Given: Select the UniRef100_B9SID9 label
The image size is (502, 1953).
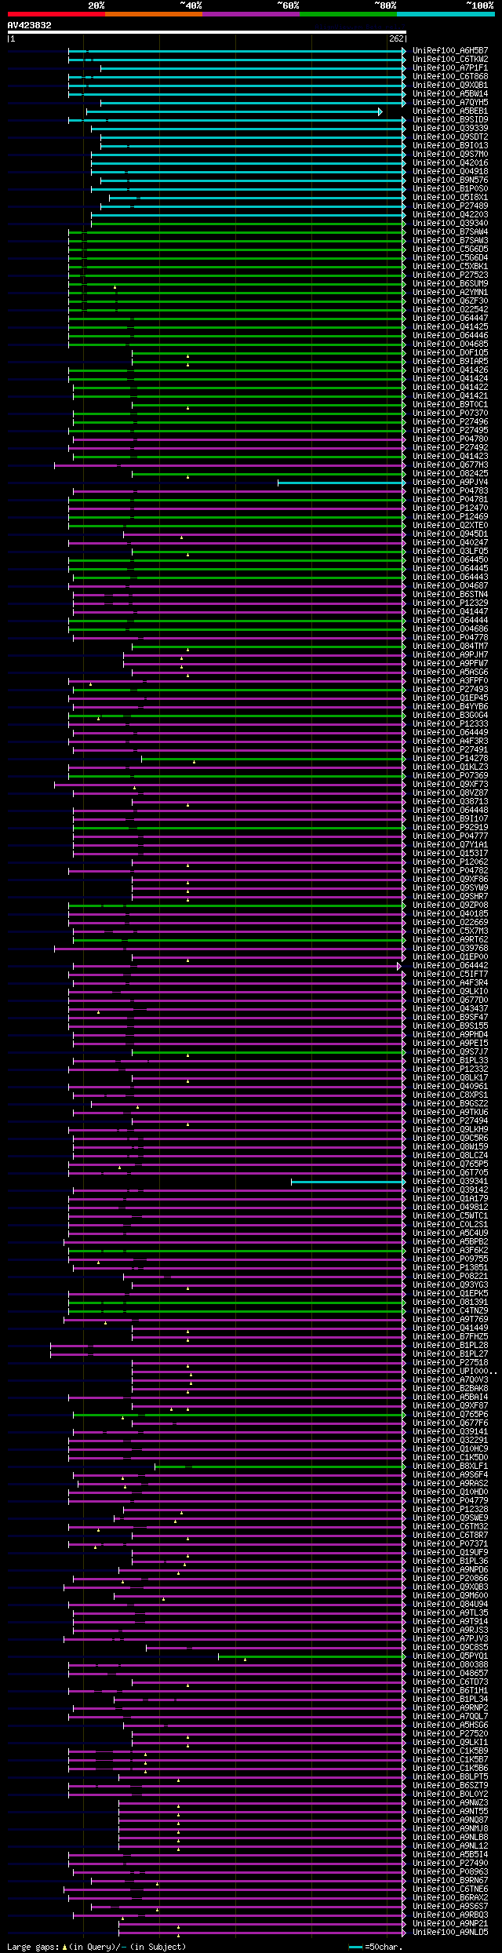Looking at the screenshot, I should [x=450, y=120].
